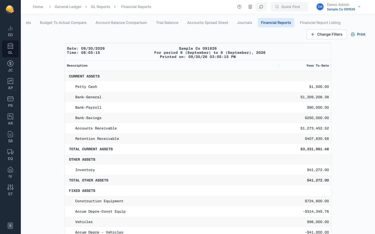Click the Description column header
The image size is (375, 234).
point(77,66)
